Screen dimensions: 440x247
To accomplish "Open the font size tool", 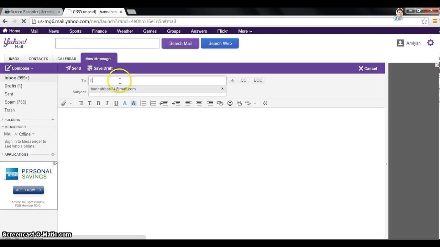I will click(x=90, y=103).
